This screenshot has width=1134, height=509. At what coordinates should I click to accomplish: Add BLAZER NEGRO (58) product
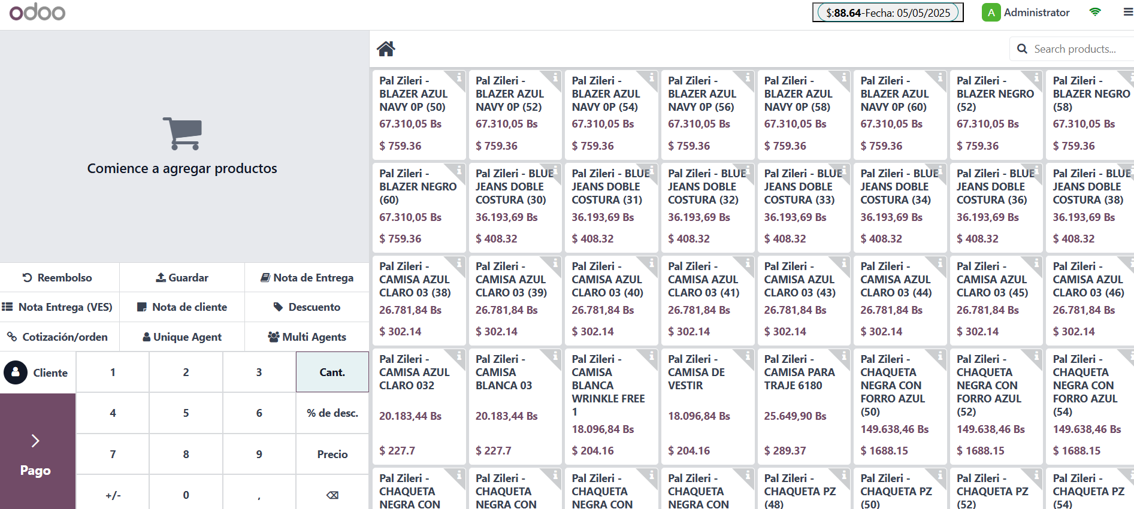[1090, 114]
